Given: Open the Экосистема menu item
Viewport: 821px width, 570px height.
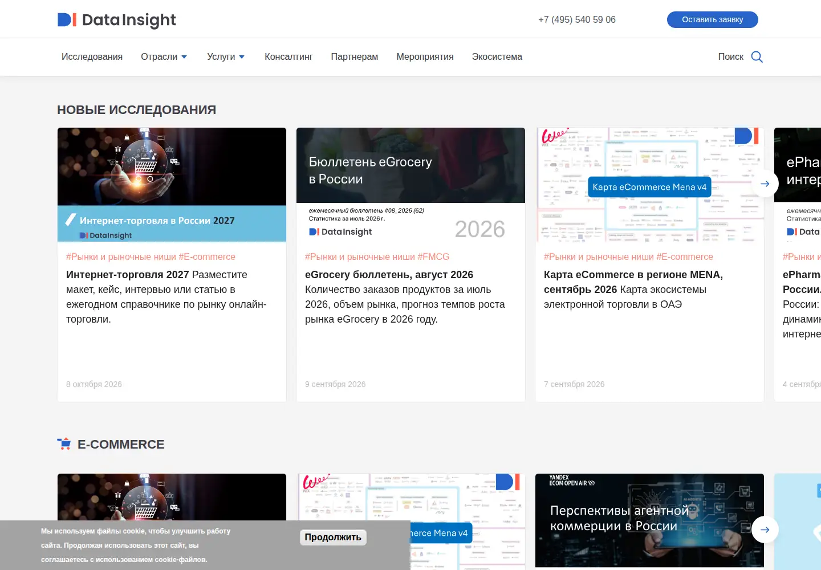Looking at the screenshot, I should pos(497,57).
